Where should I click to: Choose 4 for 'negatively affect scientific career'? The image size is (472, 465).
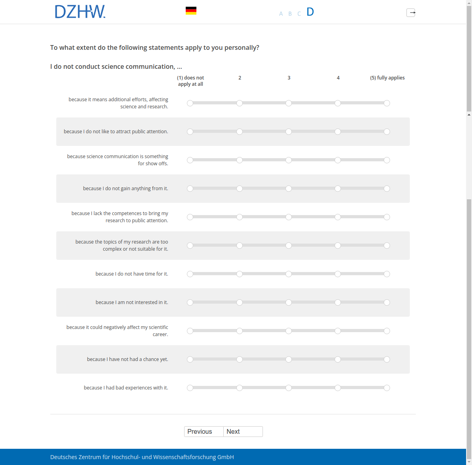point(338,331)
